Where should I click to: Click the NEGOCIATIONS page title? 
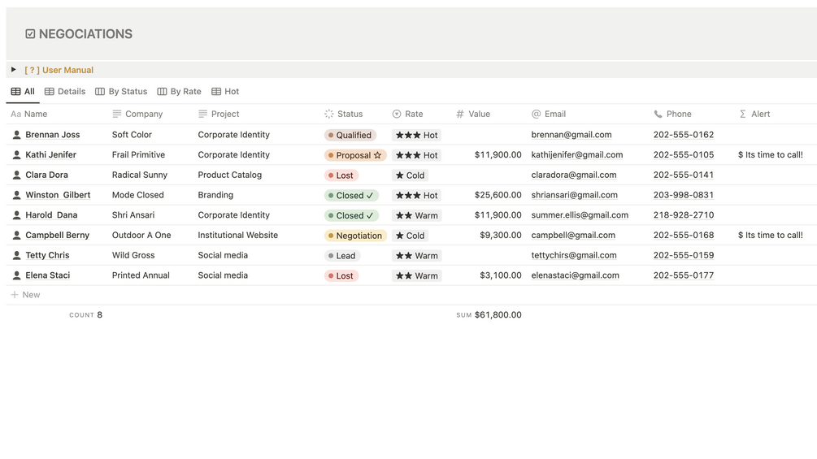pyautogui.click(x=85, y=34)
